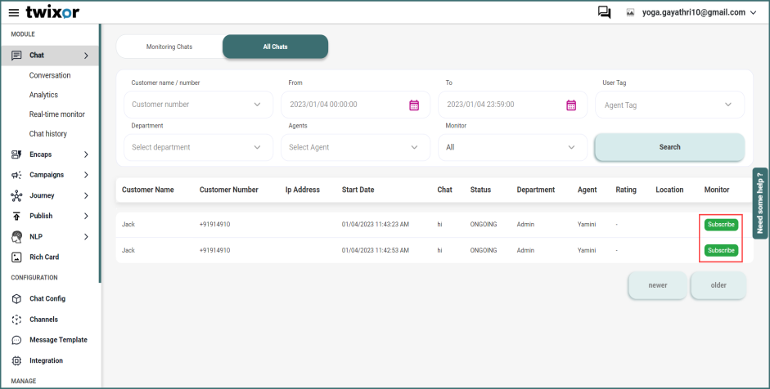Click the Chat Config cube icon

coord(16,299)
